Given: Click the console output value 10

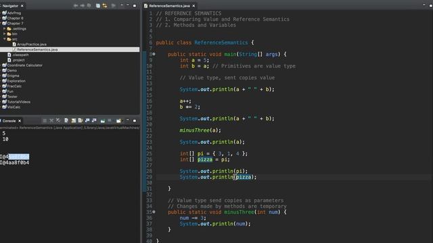Looking at the screenshot, I should click(x=5, y=140).
